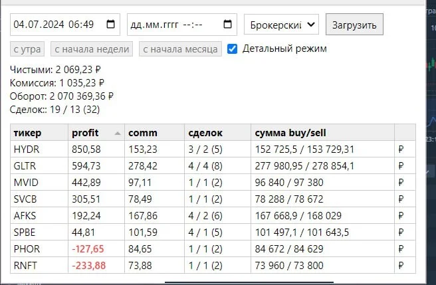Click the ruble sign in MVID row

[x=401, y=183]
